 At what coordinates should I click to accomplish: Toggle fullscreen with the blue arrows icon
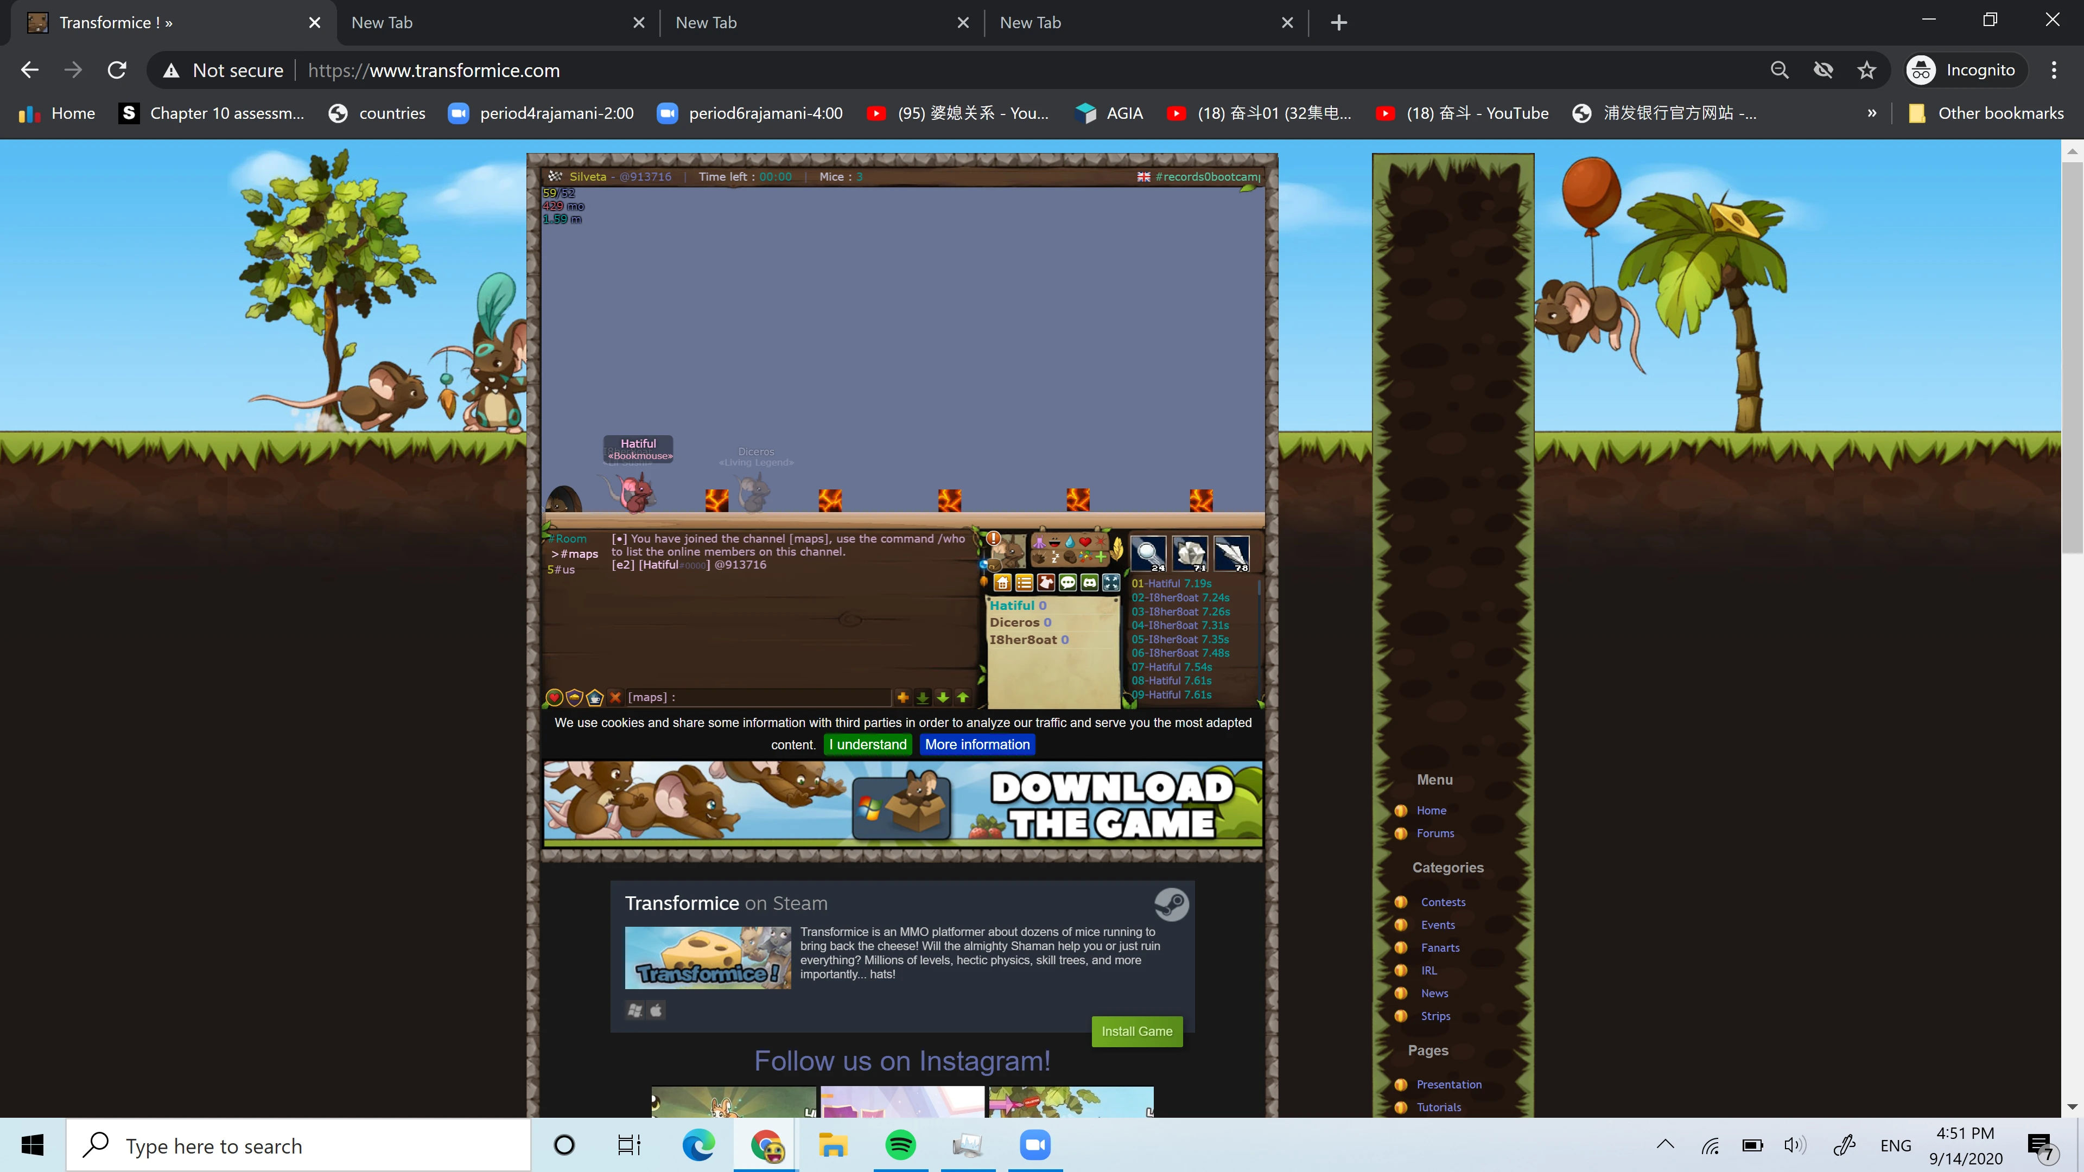(1111, 582)
